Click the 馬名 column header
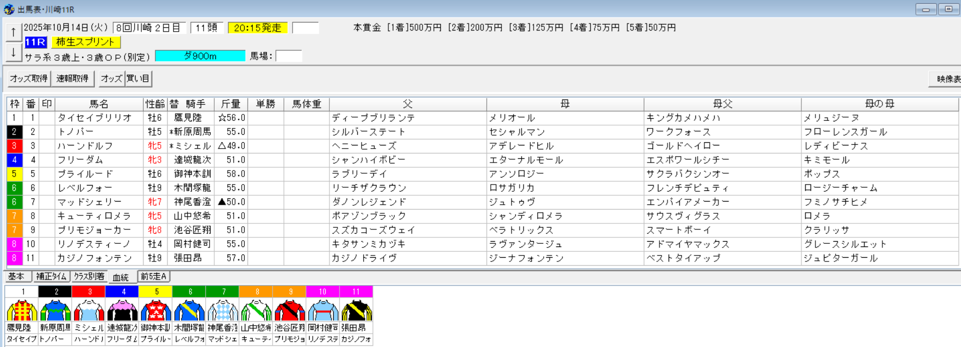Image resolution: width=961 pixels, height=347 pixels. (x=99, y=104)
